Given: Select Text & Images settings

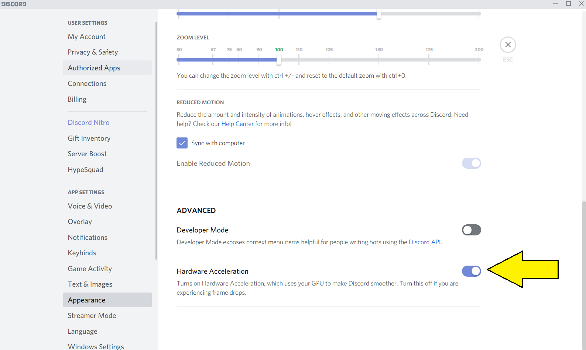Looking at the screenshot, I should click(x=107, y=284).
